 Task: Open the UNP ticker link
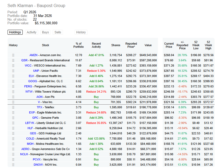(36, 71)
